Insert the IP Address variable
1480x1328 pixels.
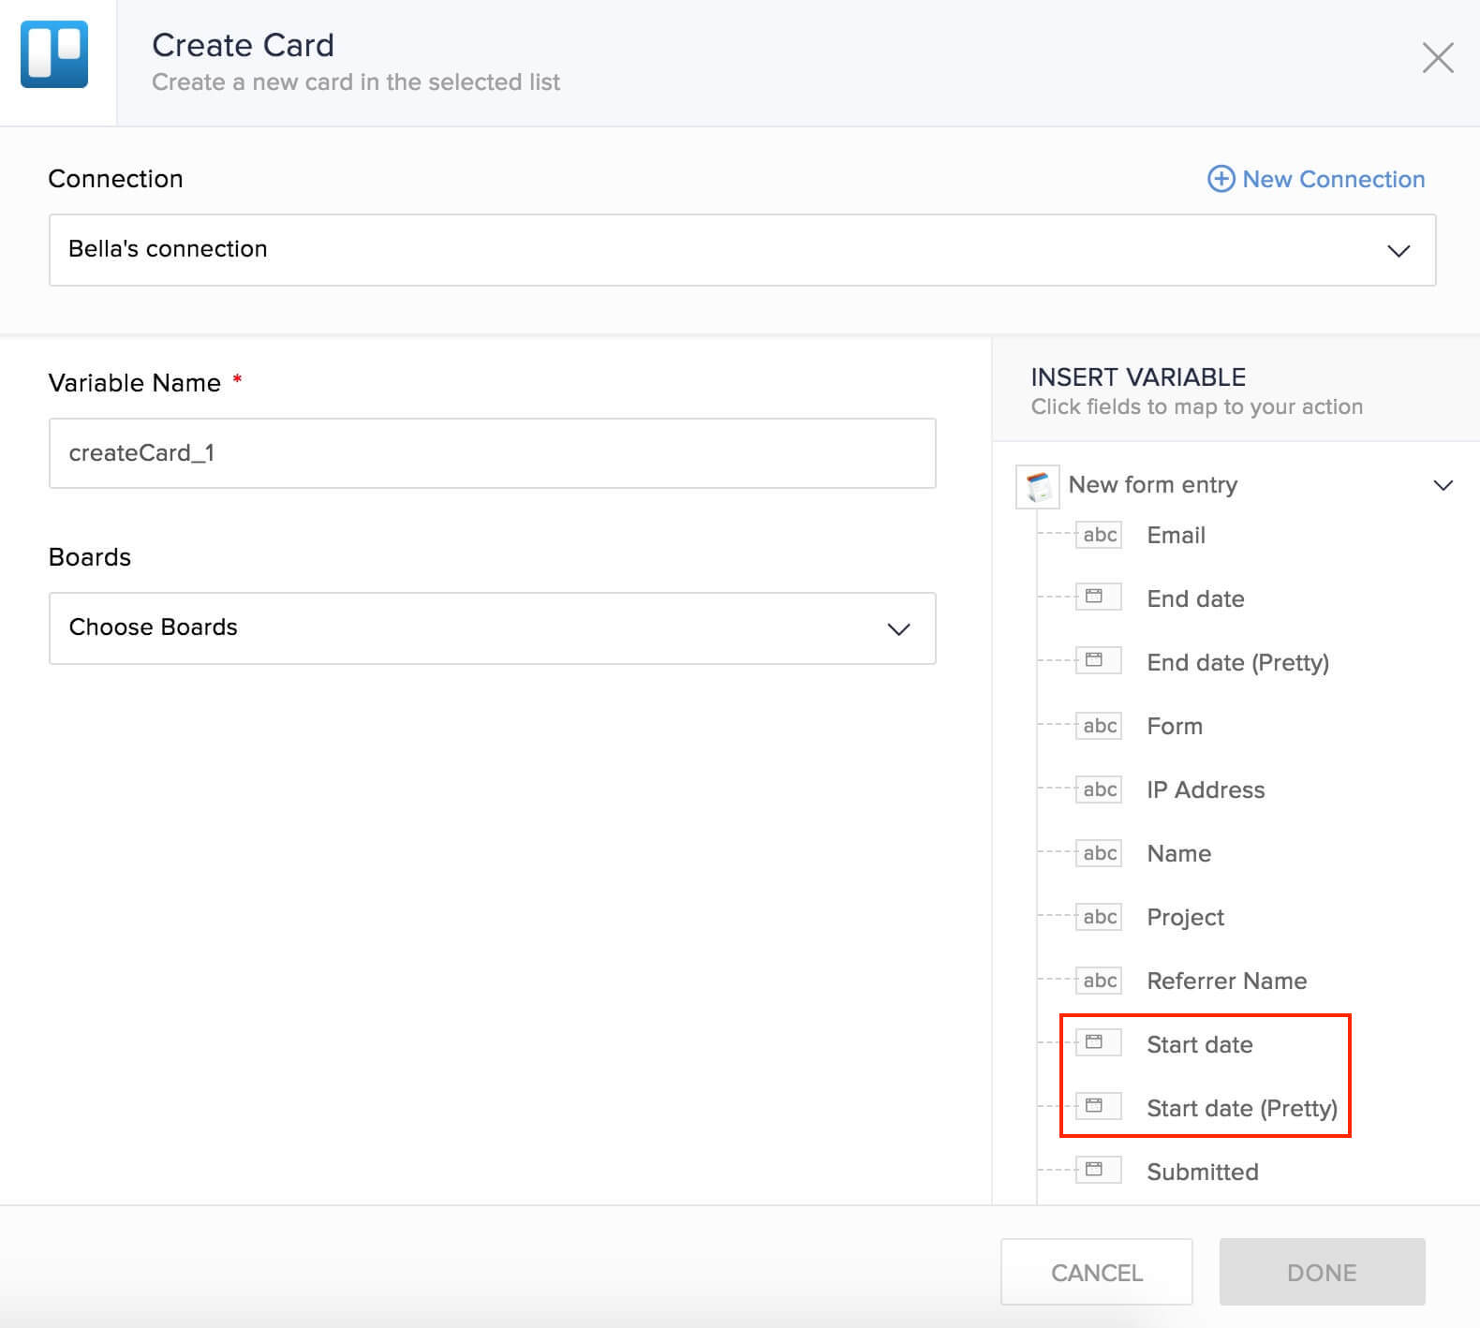[x=1206, y=789]
